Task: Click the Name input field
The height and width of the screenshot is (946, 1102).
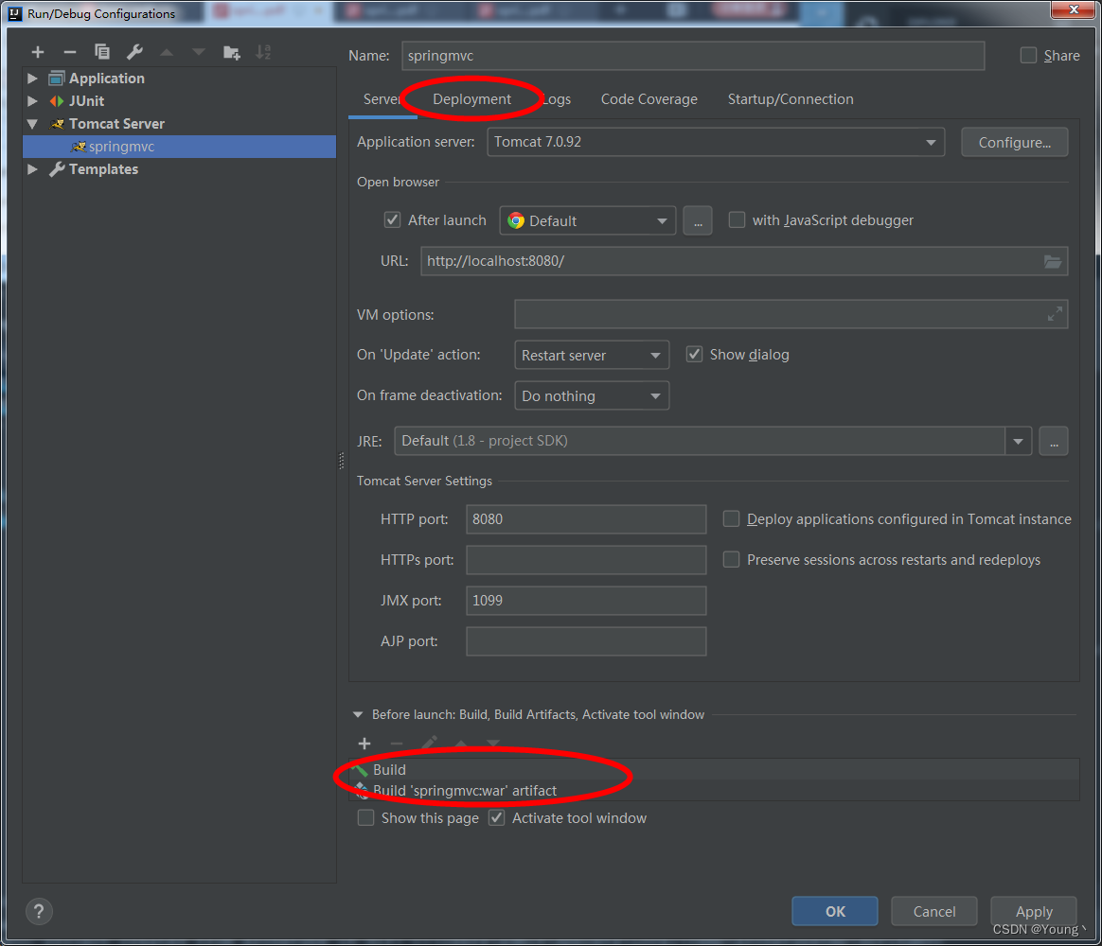Action: pyautogui.click(x=693, y=56)
